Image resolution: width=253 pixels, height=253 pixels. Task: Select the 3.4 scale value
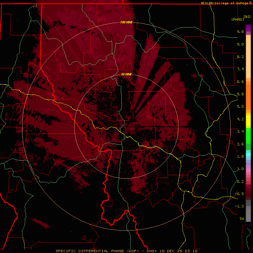[x=240, y=132]
